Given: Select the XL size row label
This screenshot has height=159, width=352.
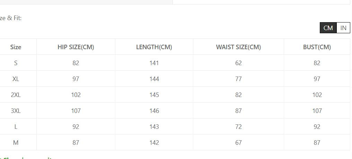Looking at the screenshot, I should coord(16,79).
